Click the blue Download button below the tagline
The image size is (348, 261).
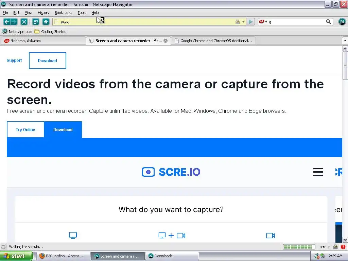pyautogui.click(x=63, y=129)
